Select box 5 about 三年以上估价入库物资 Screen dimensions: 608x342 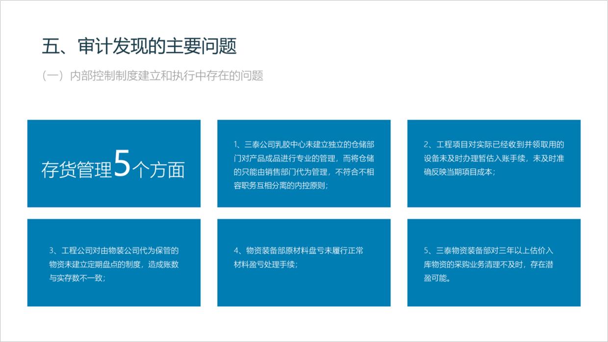click(x=494, y=263)
